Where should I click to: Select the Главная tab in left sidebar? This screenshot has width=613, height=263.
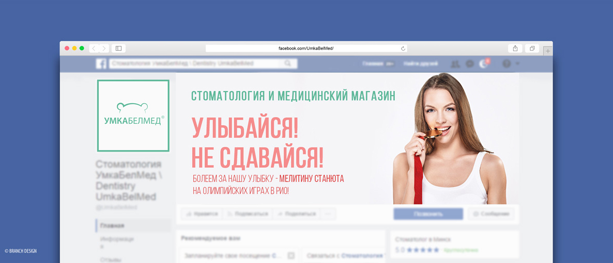point(112,226)
